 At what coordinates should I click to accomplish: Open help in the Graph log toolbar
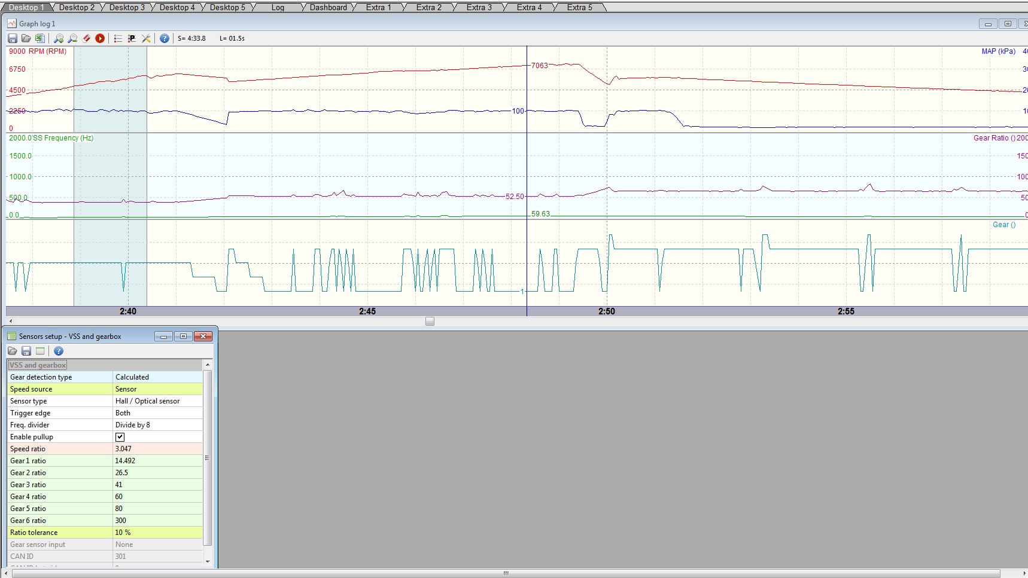point(164,38)
